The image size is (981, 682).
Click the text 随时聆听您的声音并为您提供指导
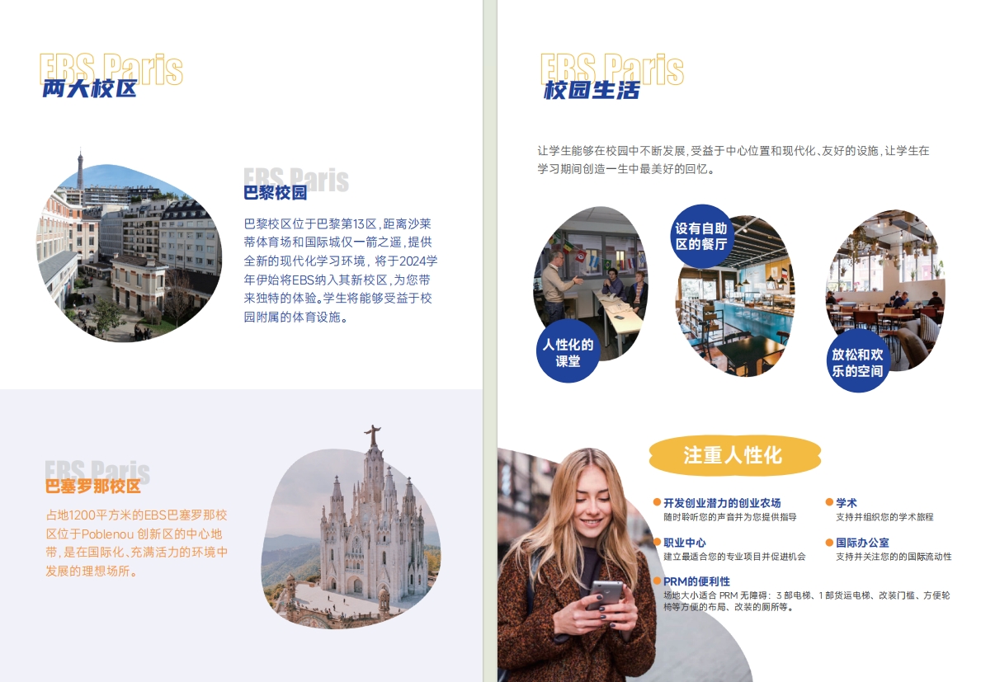[730, 517]
